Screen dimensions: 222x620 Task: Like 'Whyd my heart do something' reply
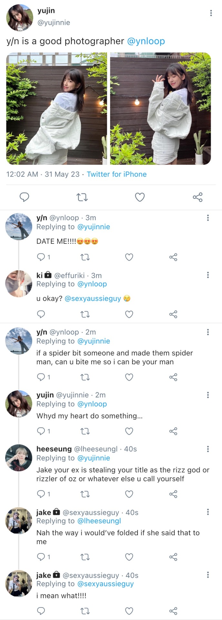point(129,431)
